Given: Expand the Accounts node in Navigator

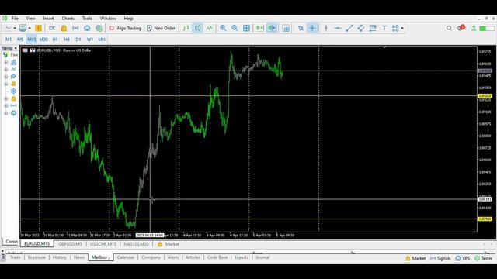Looking at the screenshot, I should click(5, 62).
